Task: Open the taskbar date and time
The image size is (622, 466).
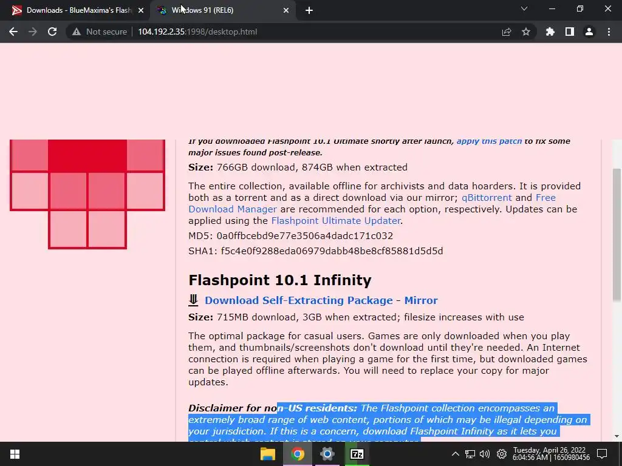Action: click(x=550, y=454)
